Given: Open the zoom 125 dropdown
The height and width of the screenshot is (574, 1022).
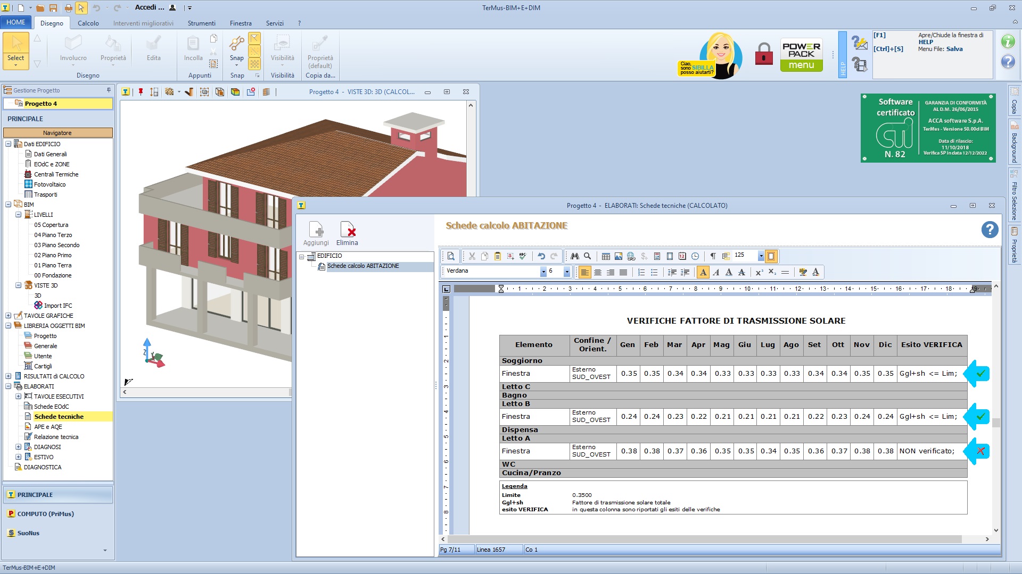Looking at the screenshot, I should pyautogui.click(x=761, y=256).
